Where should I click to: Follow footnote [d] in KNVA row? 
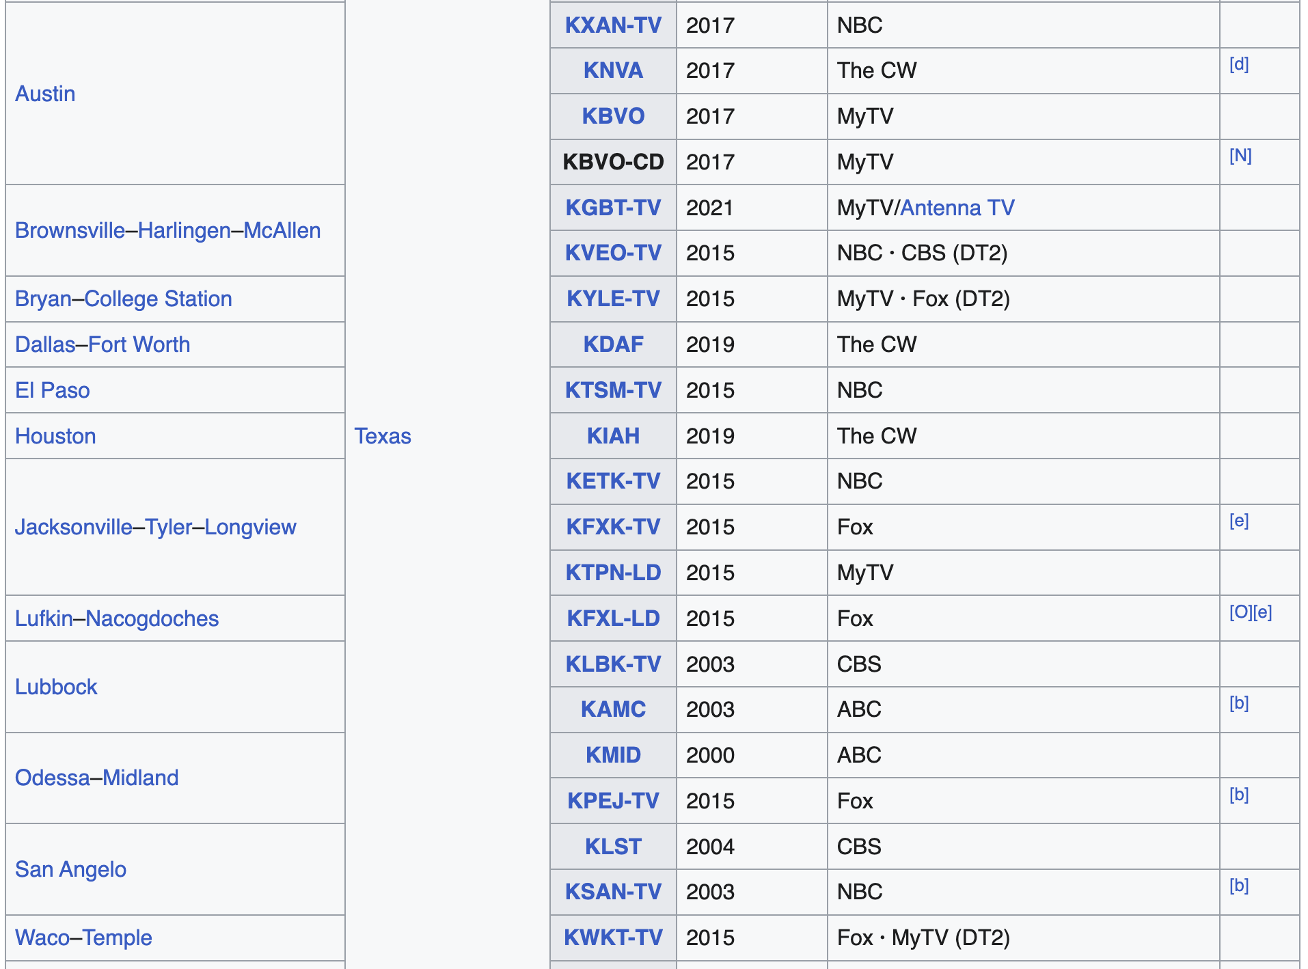coord(1239,64)
